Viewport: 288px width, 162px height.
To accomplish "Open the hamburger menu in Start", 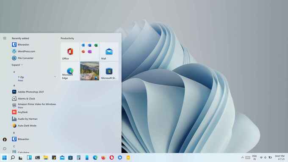I will (5, 38).
